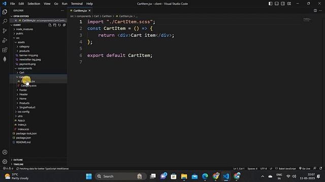This screenshot has width=325, height=182.
Task: Open the Go menu
Action: tap(56, 4)
